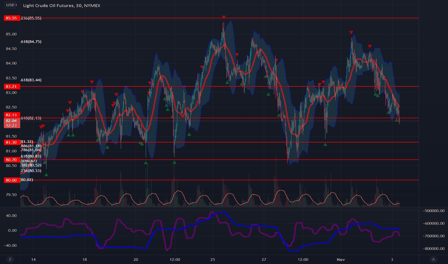Click the .786(81.04) Fibonacci level label

pos(31,150)
